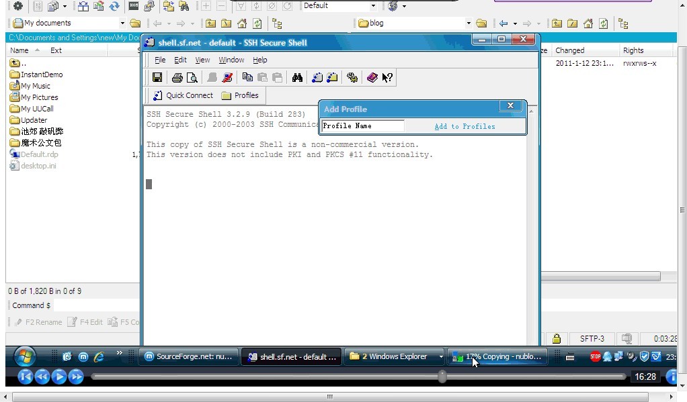The width and height of the screenshot is (687, 402).
Task: Select the Default.rdp file
Action: click(34, 154)
